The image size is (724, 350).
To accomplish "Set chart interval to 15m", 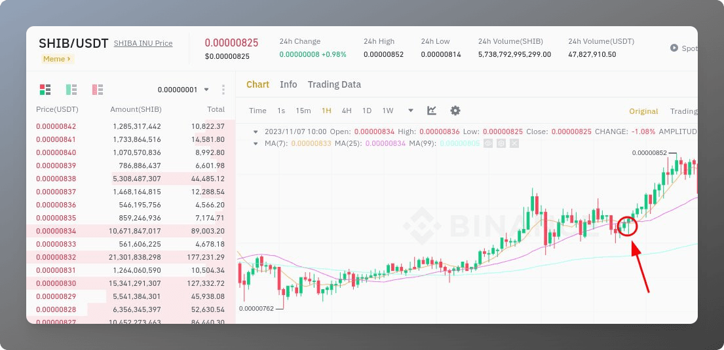I will (x=303, y=111).
